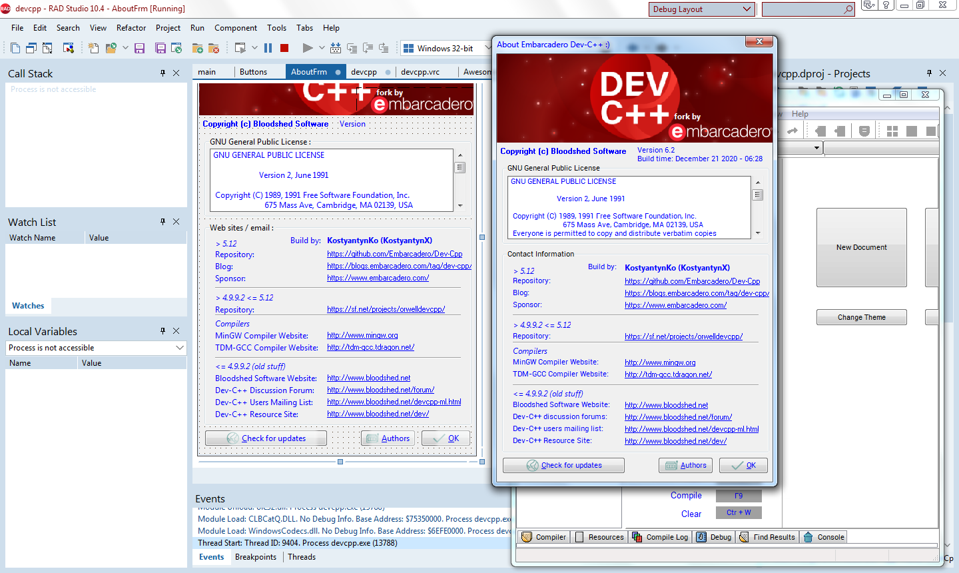Click the gray Run play icon
Viewport: 959px width, 573px height.
coord(307,48)
